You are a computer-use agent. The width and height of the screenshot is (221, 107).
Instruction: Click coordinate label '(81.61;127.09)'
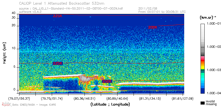coord(183,98)
